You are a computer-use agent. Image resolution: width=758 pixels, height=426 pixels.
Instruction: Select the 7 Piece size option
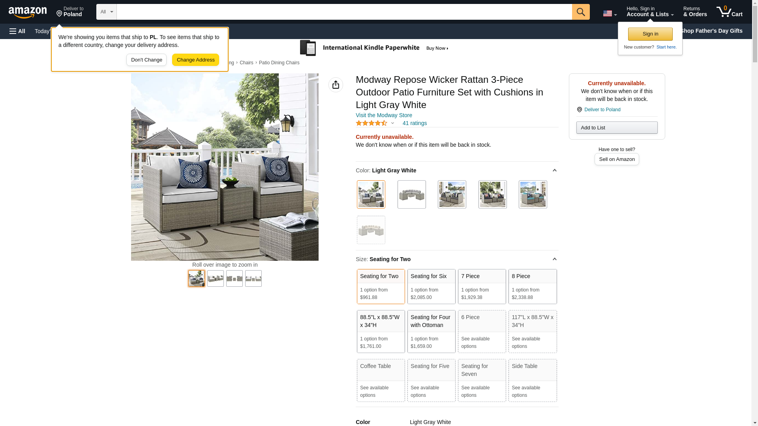tap(482, 287)
